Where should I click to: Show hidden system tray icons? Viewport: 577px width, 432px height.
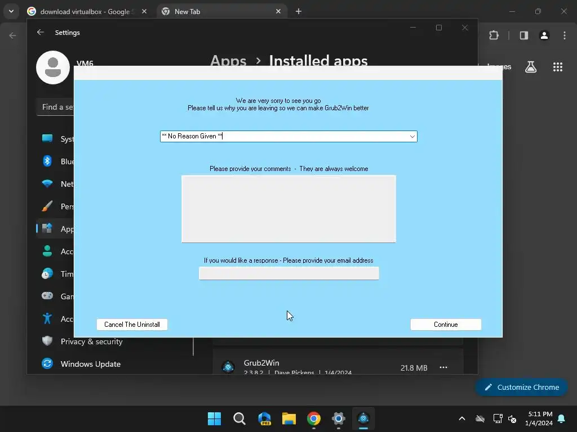tap(462, 418)
